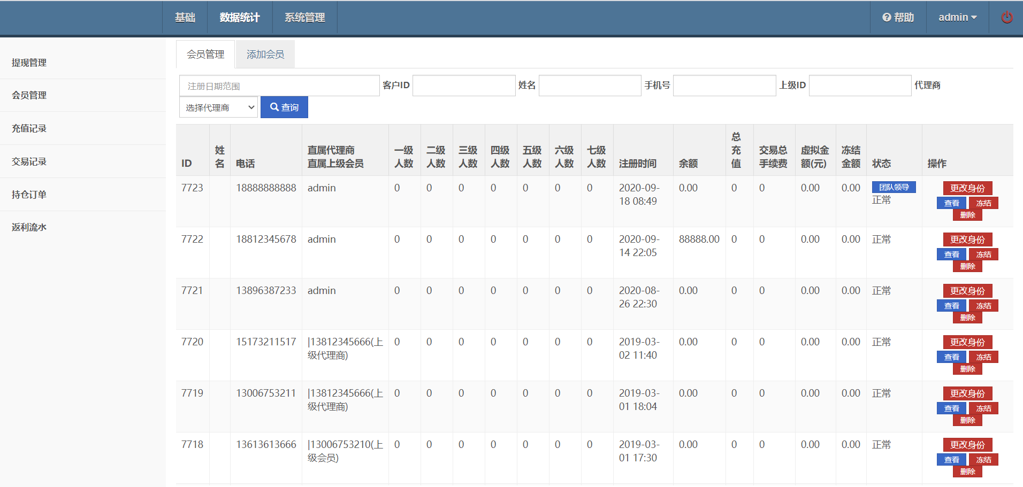This screenshot has height=487, width=1023.
Task: Focus the 注册日期范围 date field
Action: (x=279, y=86)
